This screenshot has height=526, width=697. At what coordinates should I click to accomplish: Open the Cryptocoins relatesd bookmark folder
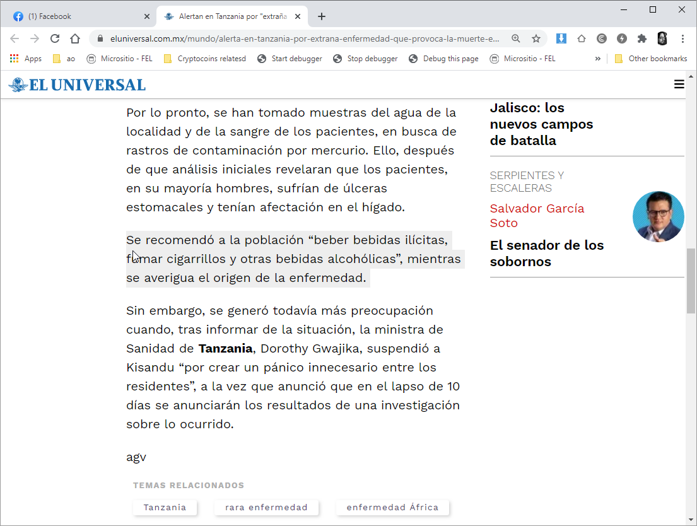point(205,59)
